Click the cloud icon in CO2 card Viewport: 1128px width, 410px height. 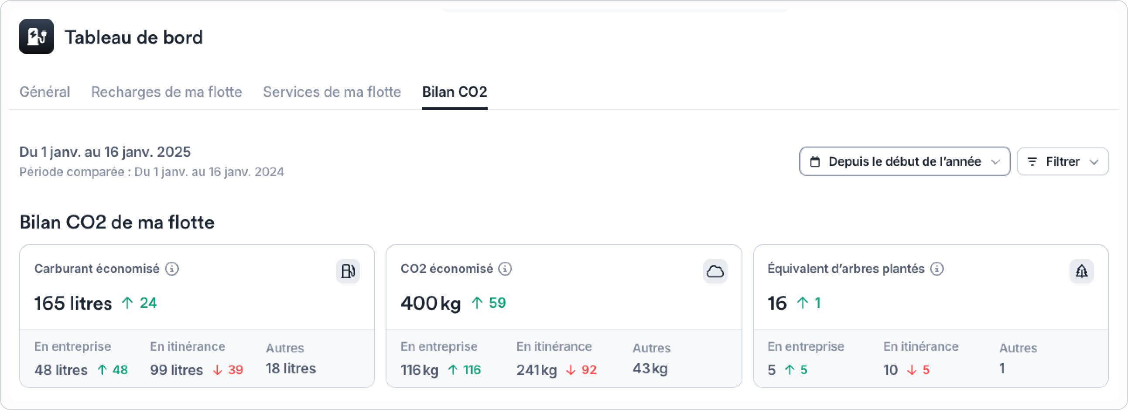tap(715, 272)
